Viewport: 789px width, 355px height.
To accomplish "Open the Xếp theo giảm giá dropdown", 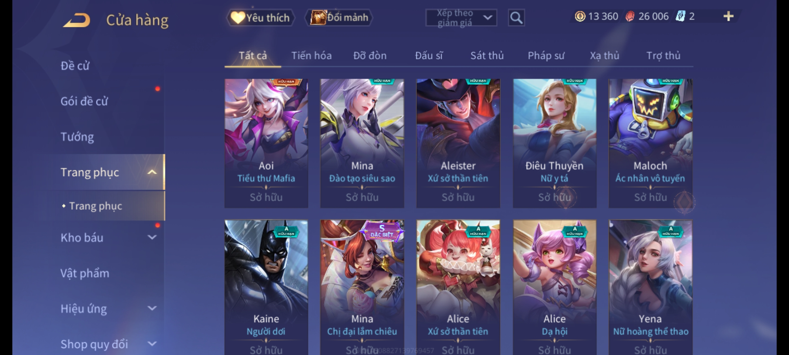I will point(461,18).
